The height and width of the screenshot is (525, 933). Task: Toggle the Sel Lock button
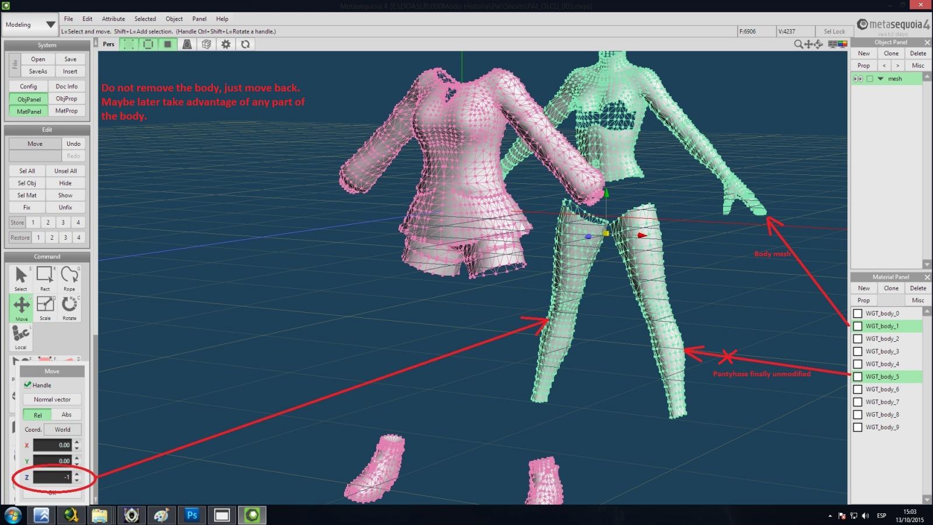pyautogui.click(x=834, y=32)
